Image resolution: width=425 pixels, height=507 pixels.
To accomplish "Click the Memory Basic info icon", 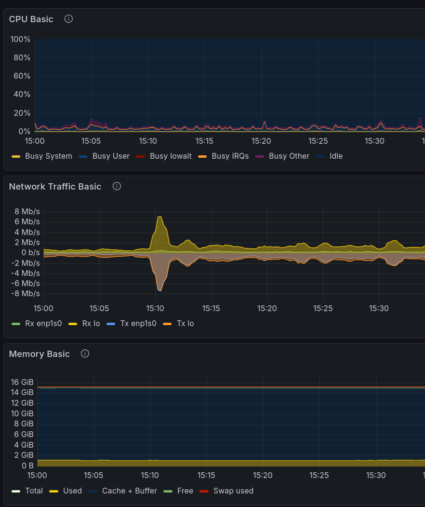I will click(84, 354).
